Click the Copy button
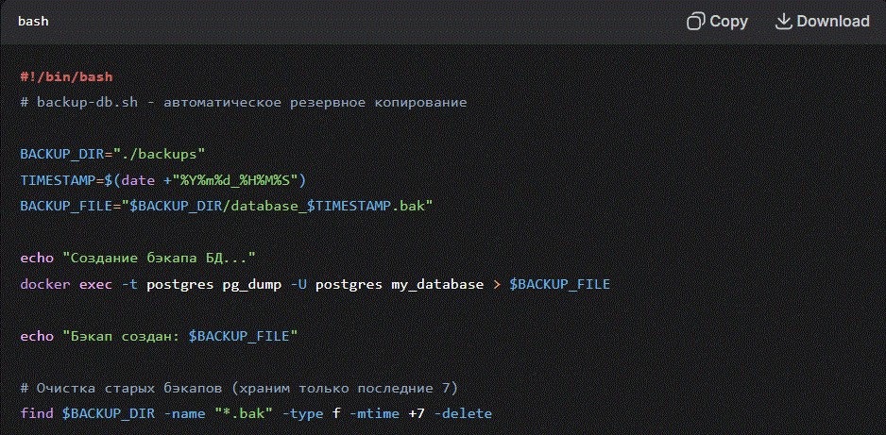 click(x=717, y=22)
